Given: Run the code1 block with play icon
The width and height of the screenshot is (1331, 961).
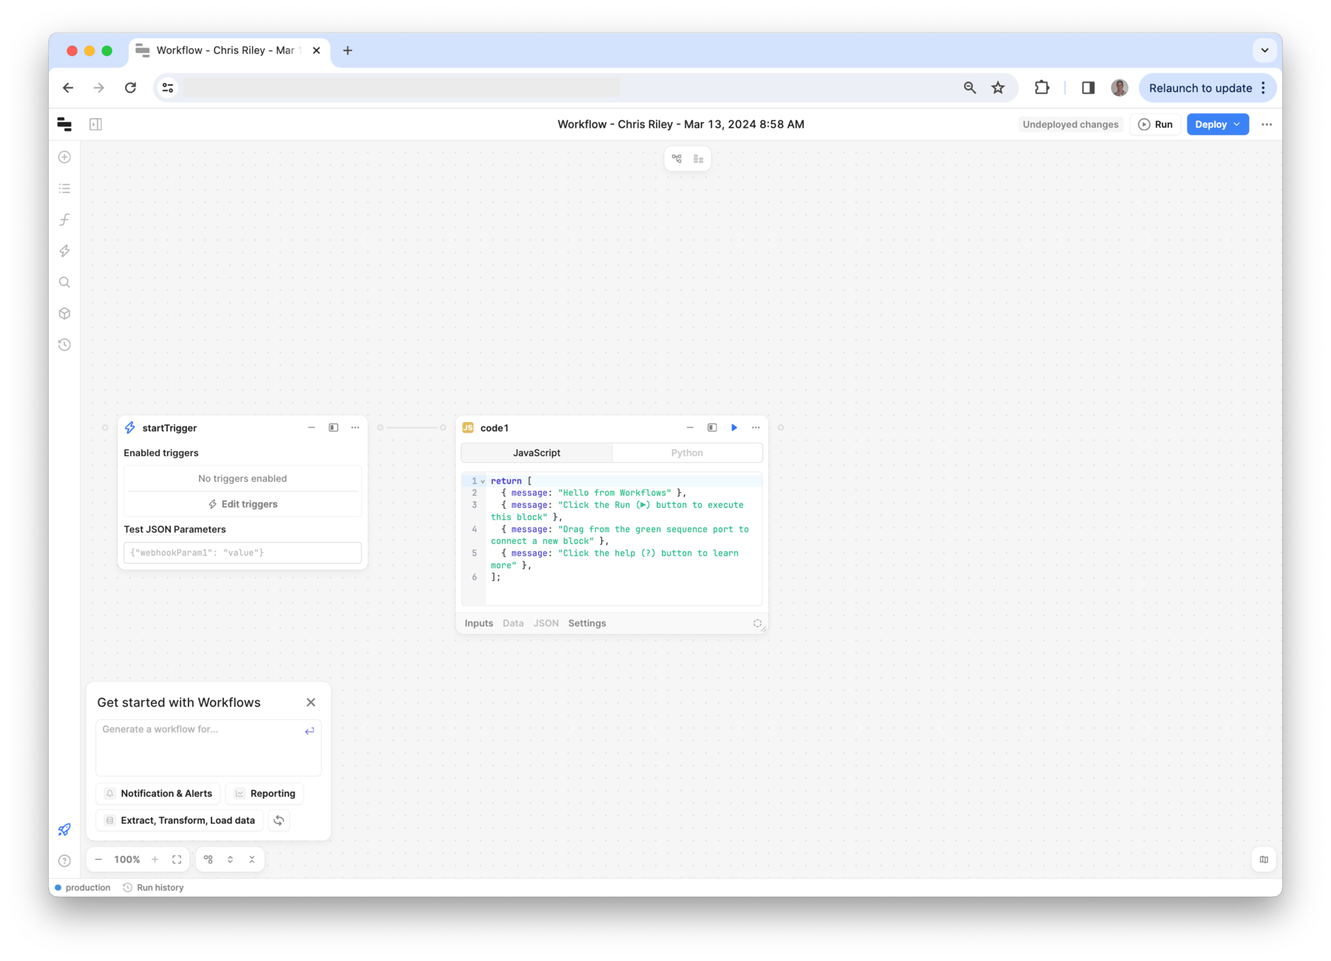Looking at the screenshot, I should 734,428.
